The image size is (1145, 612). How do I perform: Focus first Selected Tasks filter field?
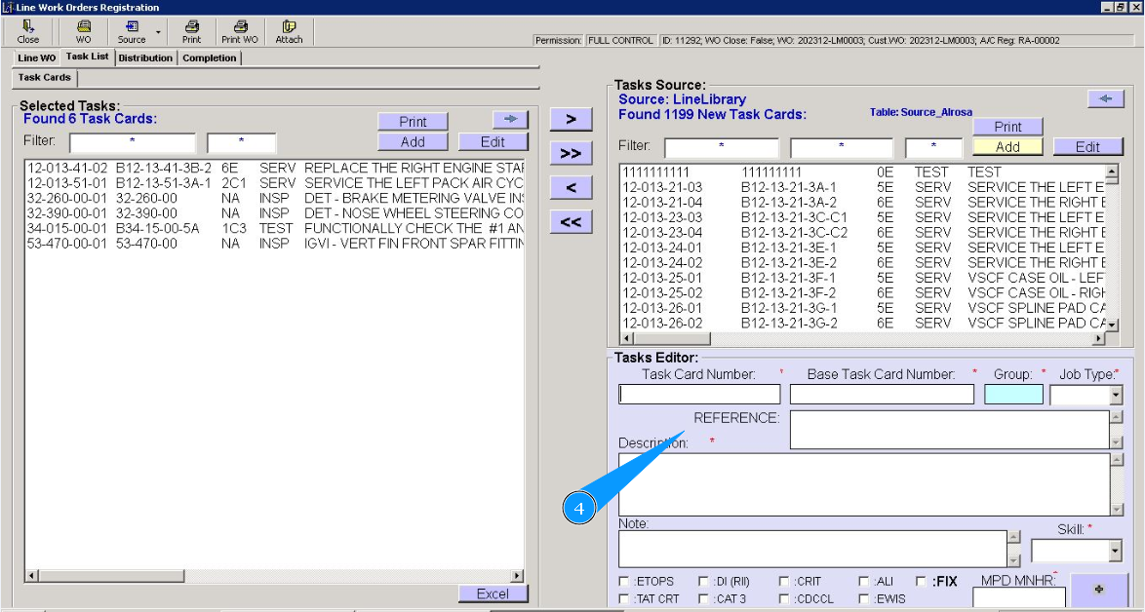133,142
